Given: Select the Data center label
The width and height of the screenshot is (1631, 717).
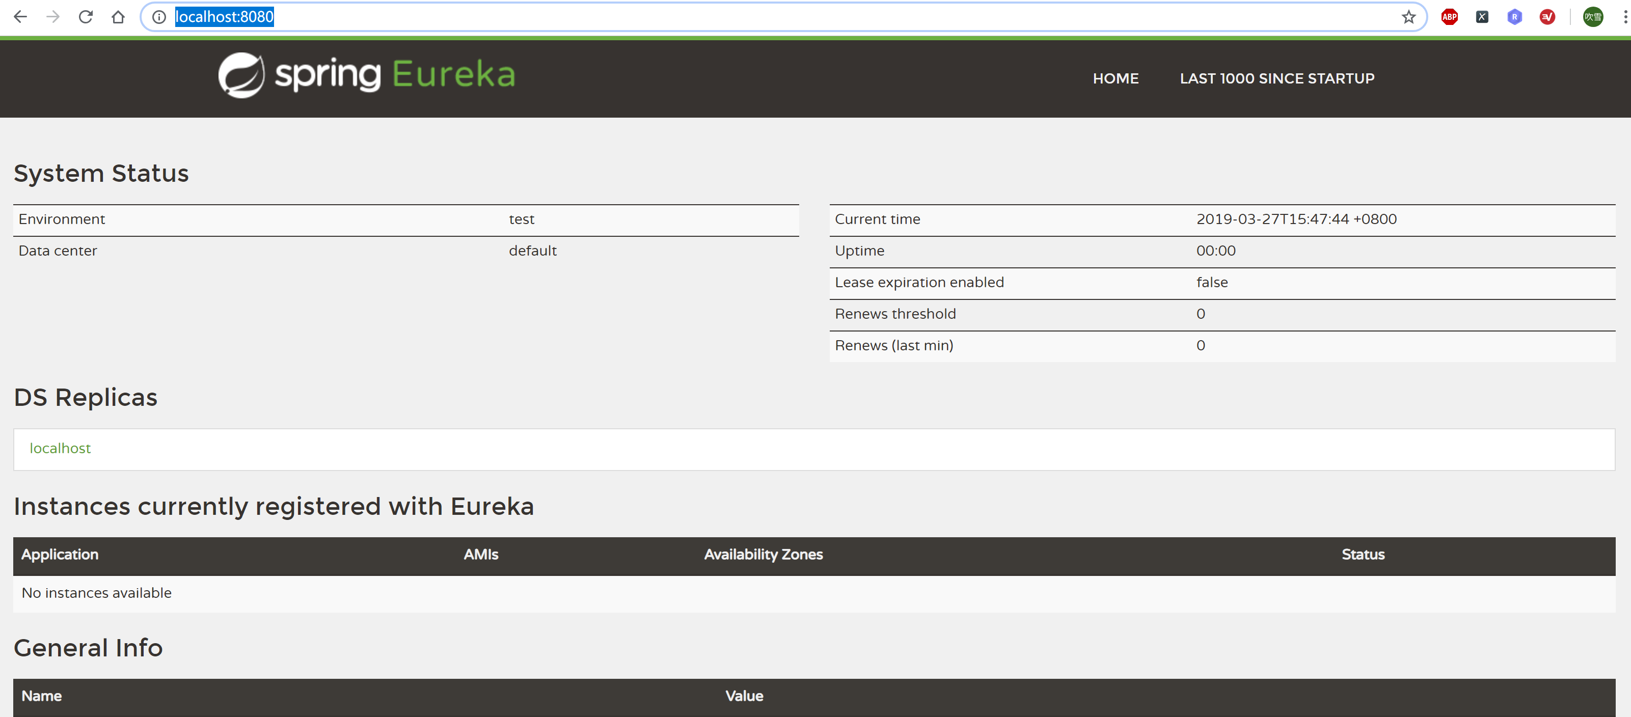Looking at the screenshot, I should [58, 251].
